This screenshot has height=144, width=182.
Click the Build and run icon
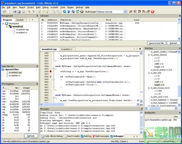click(73, 12)
